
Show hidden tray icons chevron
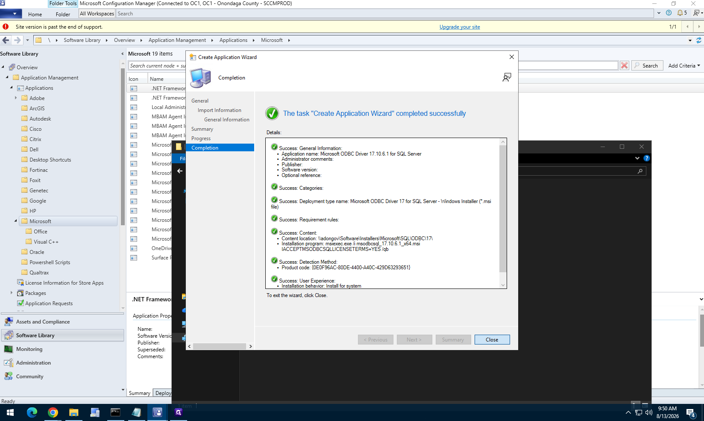[628, 413]
